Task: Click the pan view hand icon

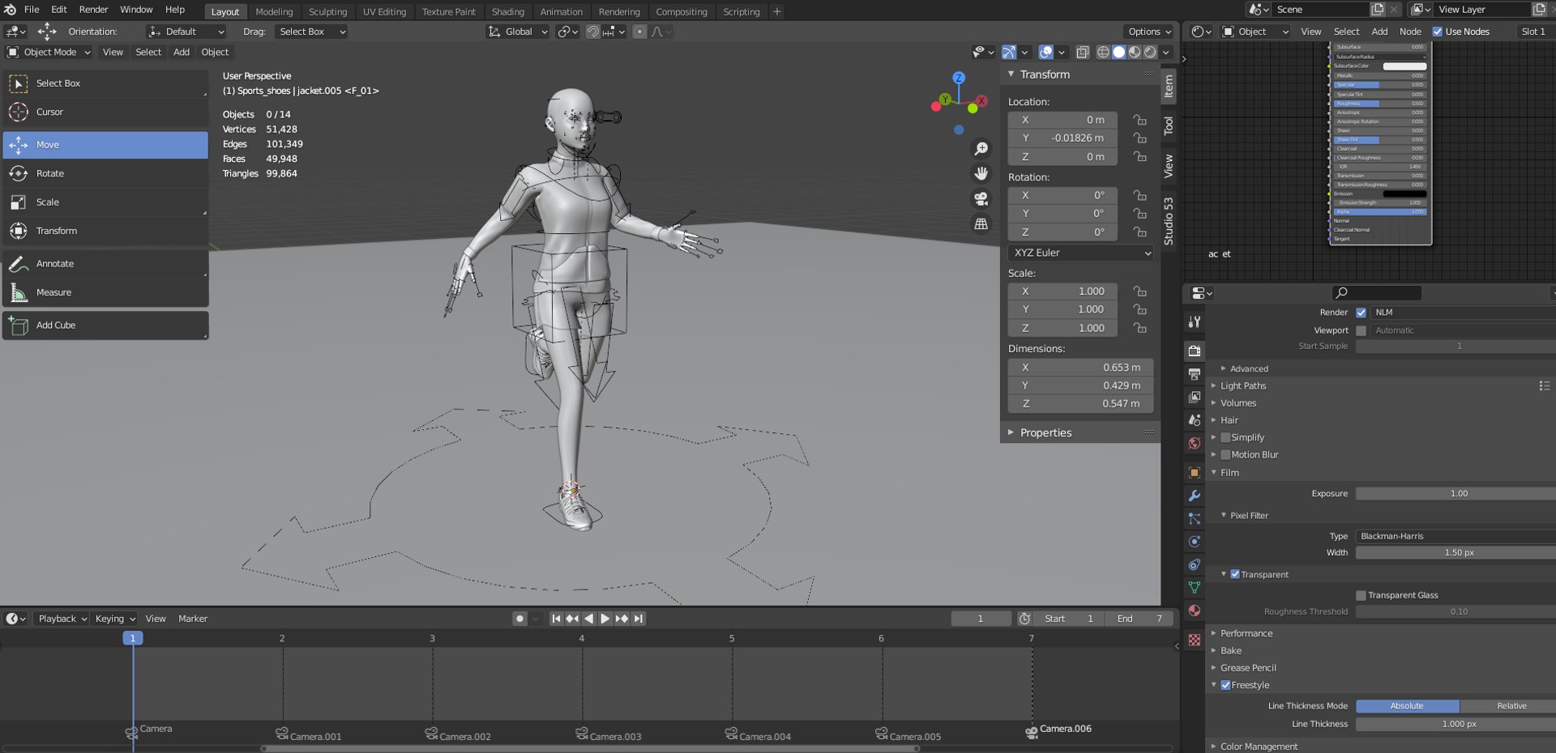Action: [x=981, y=173]
